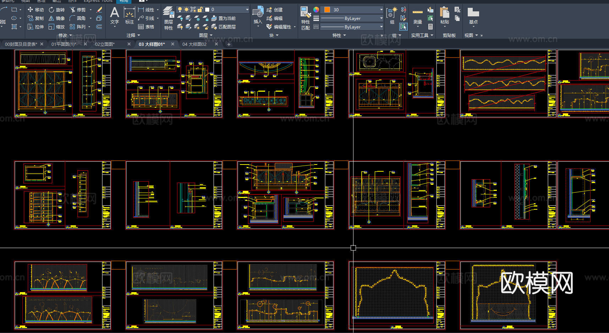Click the object color wheel icon
Image resolution: width=609 pixels, height=333 pixels.
tap(316, 10)
